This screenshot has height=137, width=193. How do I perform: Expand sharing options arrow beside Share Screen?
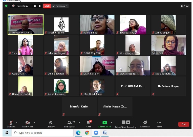point(111,123)
